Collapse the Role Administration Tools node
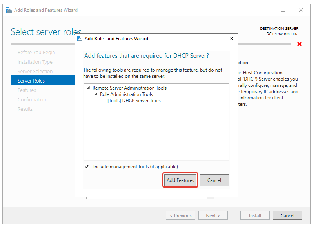This screenshot has height=228, width=316. pyautogui.click(x=96, y=94)
